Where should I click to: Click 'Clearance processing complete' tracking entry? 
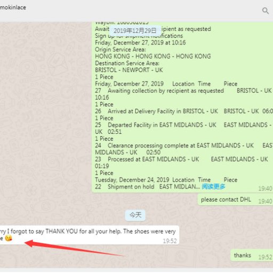[x=181, y=146]
